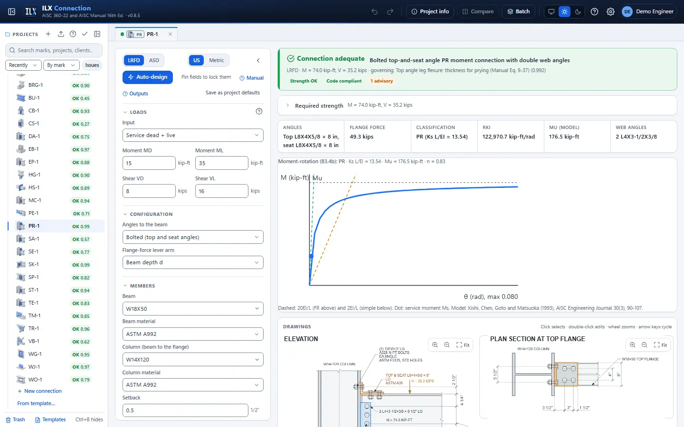This screenshot has height=427, width=684.
Task: Collapse the Members section
Action: (x=139, y=286)
